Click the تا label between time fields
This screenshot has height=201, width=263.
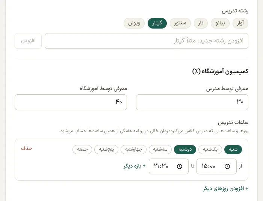192,166
